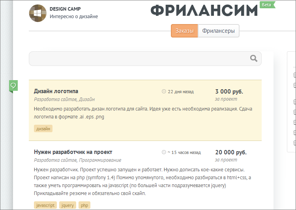Switch to the Заказы tab
The width and height of the screenshot is (296, 210).
184,31
